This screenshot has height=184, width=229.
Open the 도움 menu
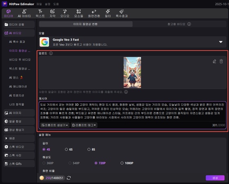[56, 4]
